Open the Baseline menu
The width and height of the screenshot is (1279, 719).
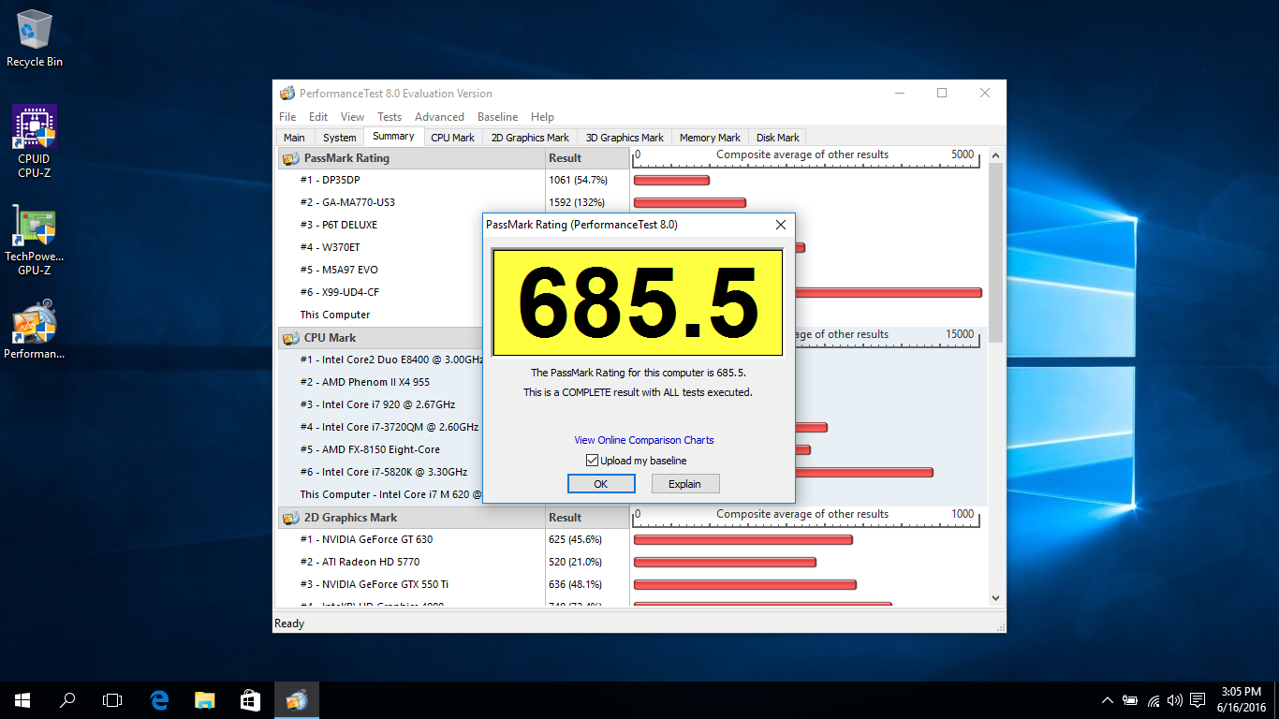click(497, 117)
